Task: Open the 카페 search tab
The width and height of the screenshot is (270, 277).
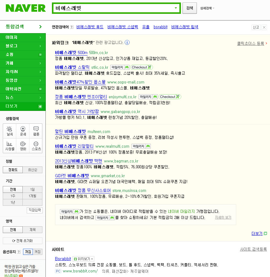Action: pyautogui.click(x=23, y=63)
